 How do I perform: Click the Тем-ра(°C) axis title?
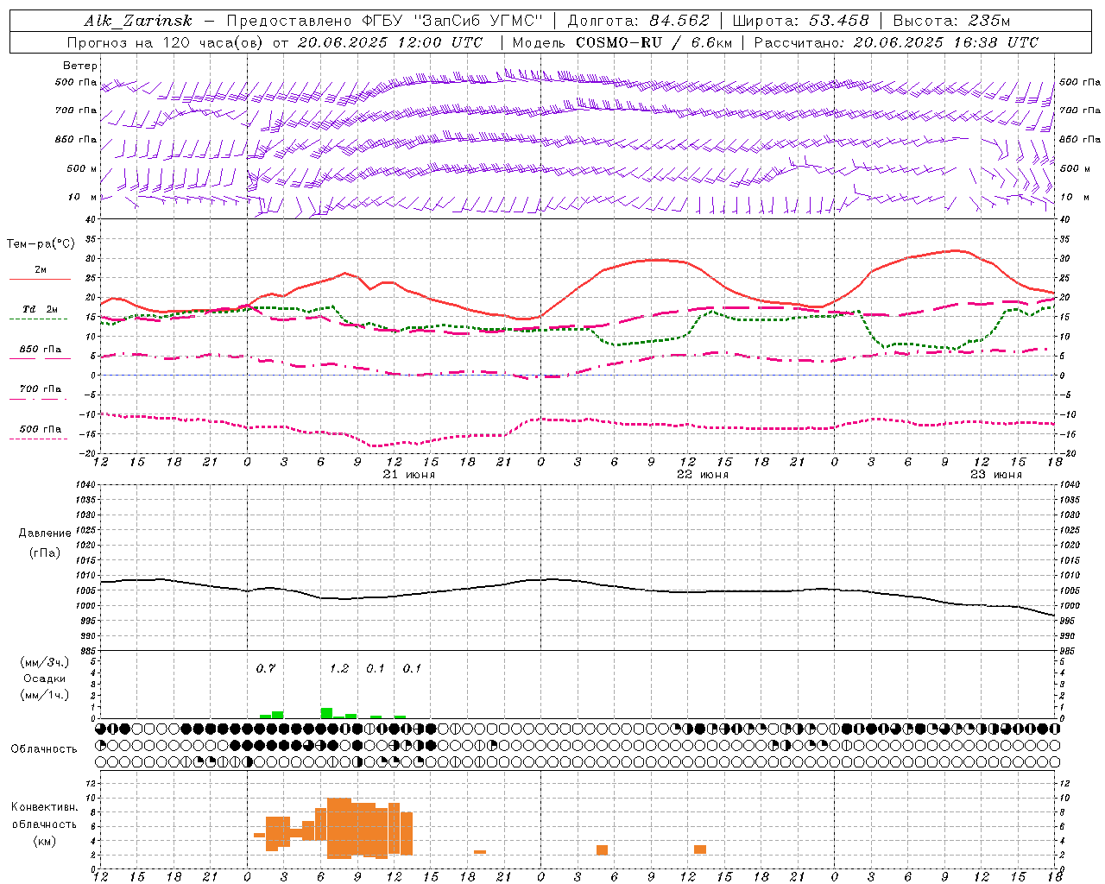click(41, 244)
